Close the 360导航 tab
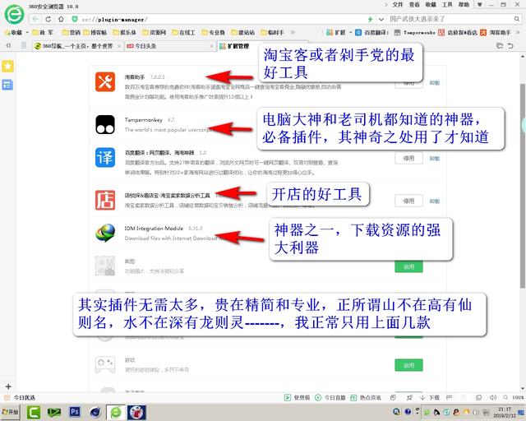This screenshot has height=421, width=526. tap(119, 46)
